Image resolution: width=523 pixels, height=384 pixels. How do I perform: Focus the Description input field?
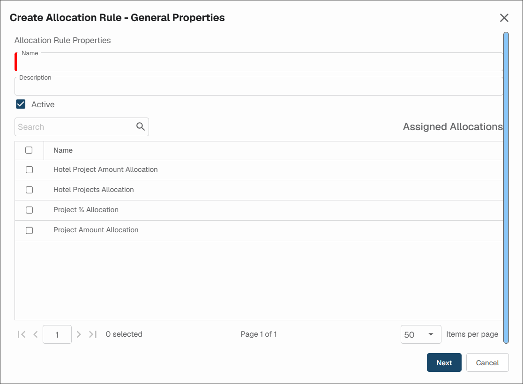259,86
